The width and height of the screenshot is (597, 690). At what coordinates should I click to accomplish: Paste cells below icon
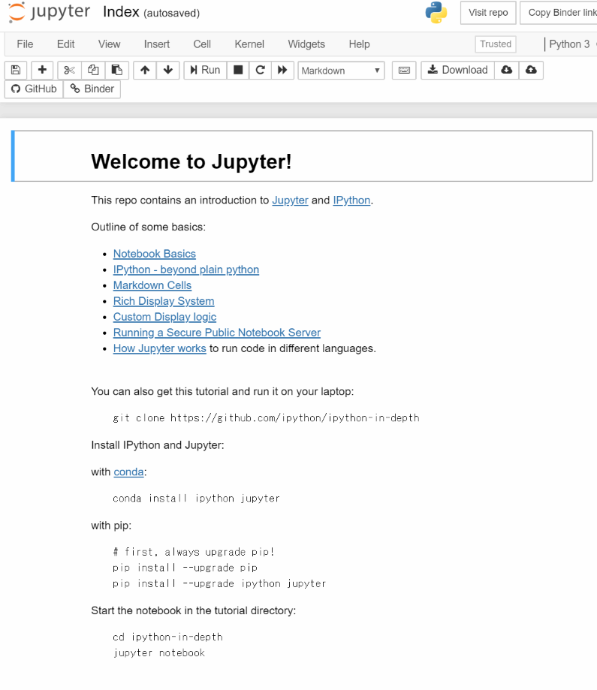117,70
